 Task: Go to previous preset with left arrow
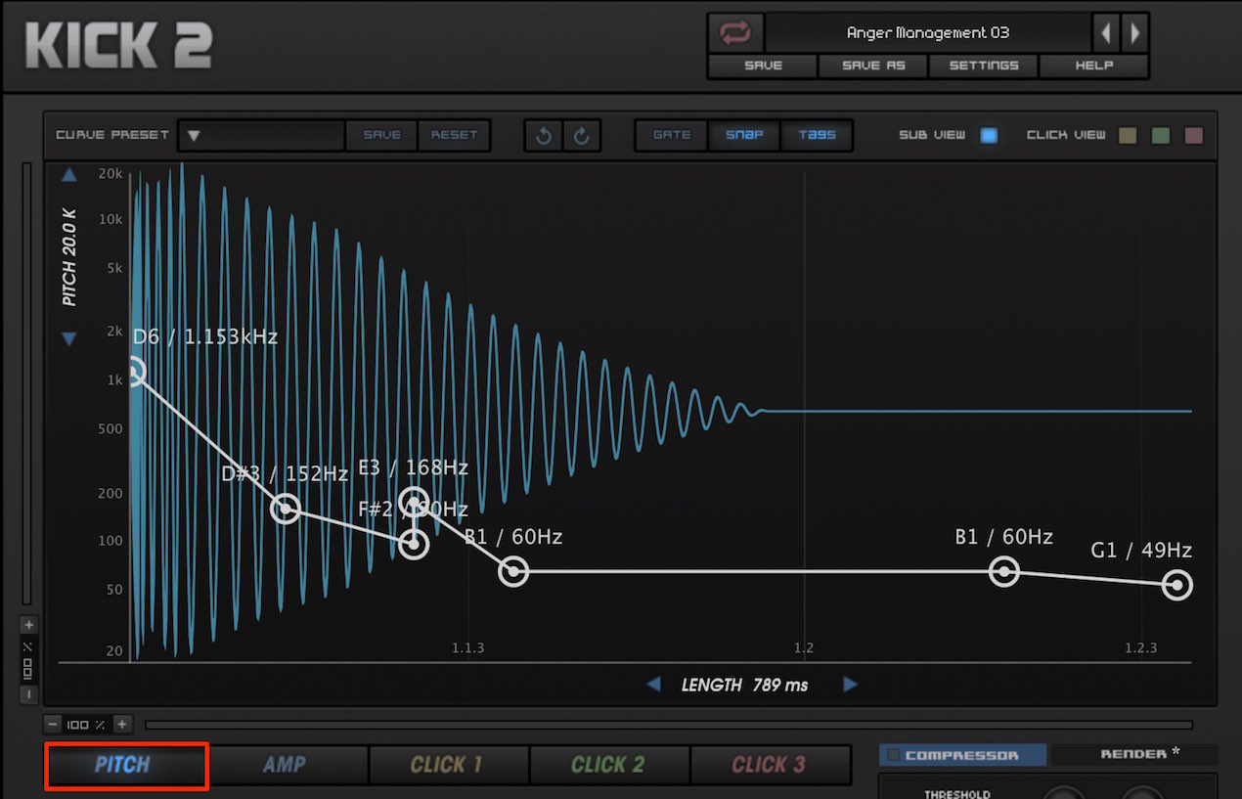[1106, 33]
